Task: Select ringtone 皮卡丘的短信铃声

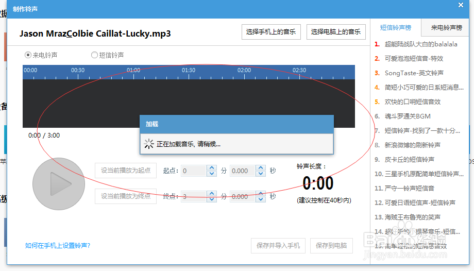Action: [x=409, y=159]
